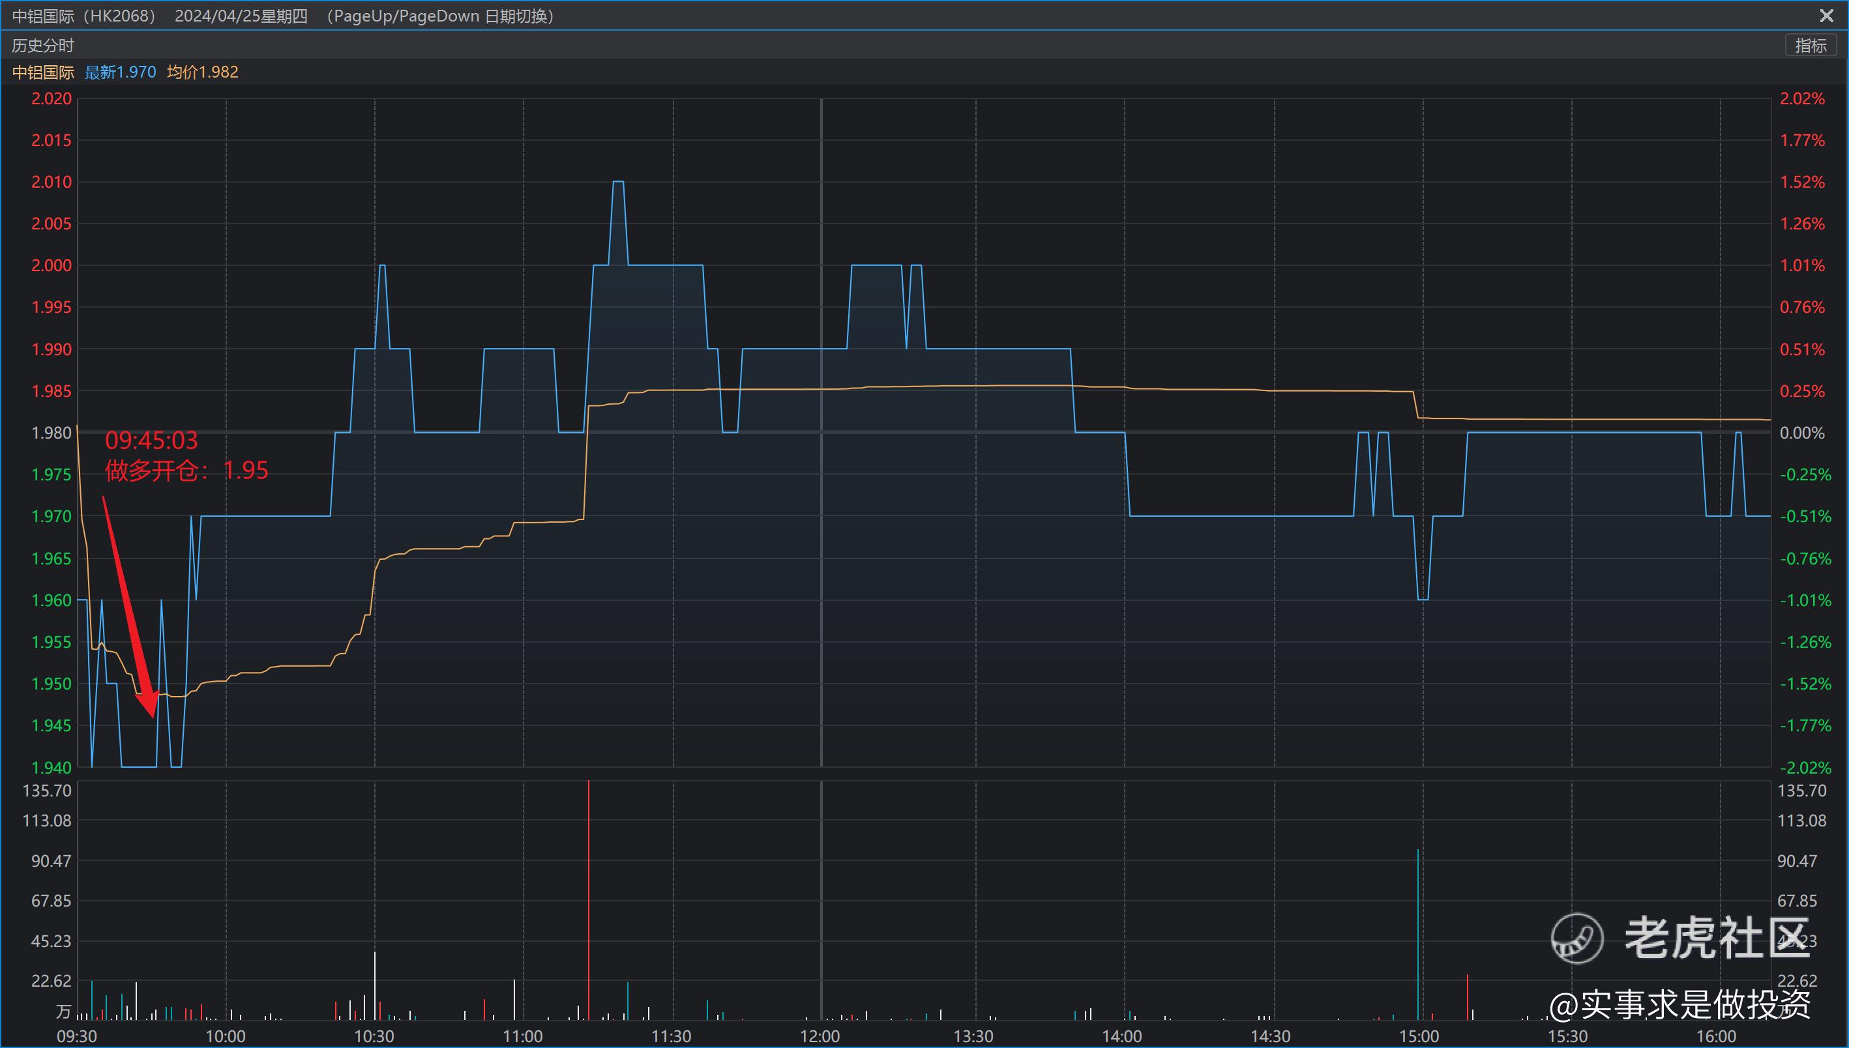Click the date 2024/04/25星期四 in title
Screen dimensions: 1849x1048
(241, 16)
